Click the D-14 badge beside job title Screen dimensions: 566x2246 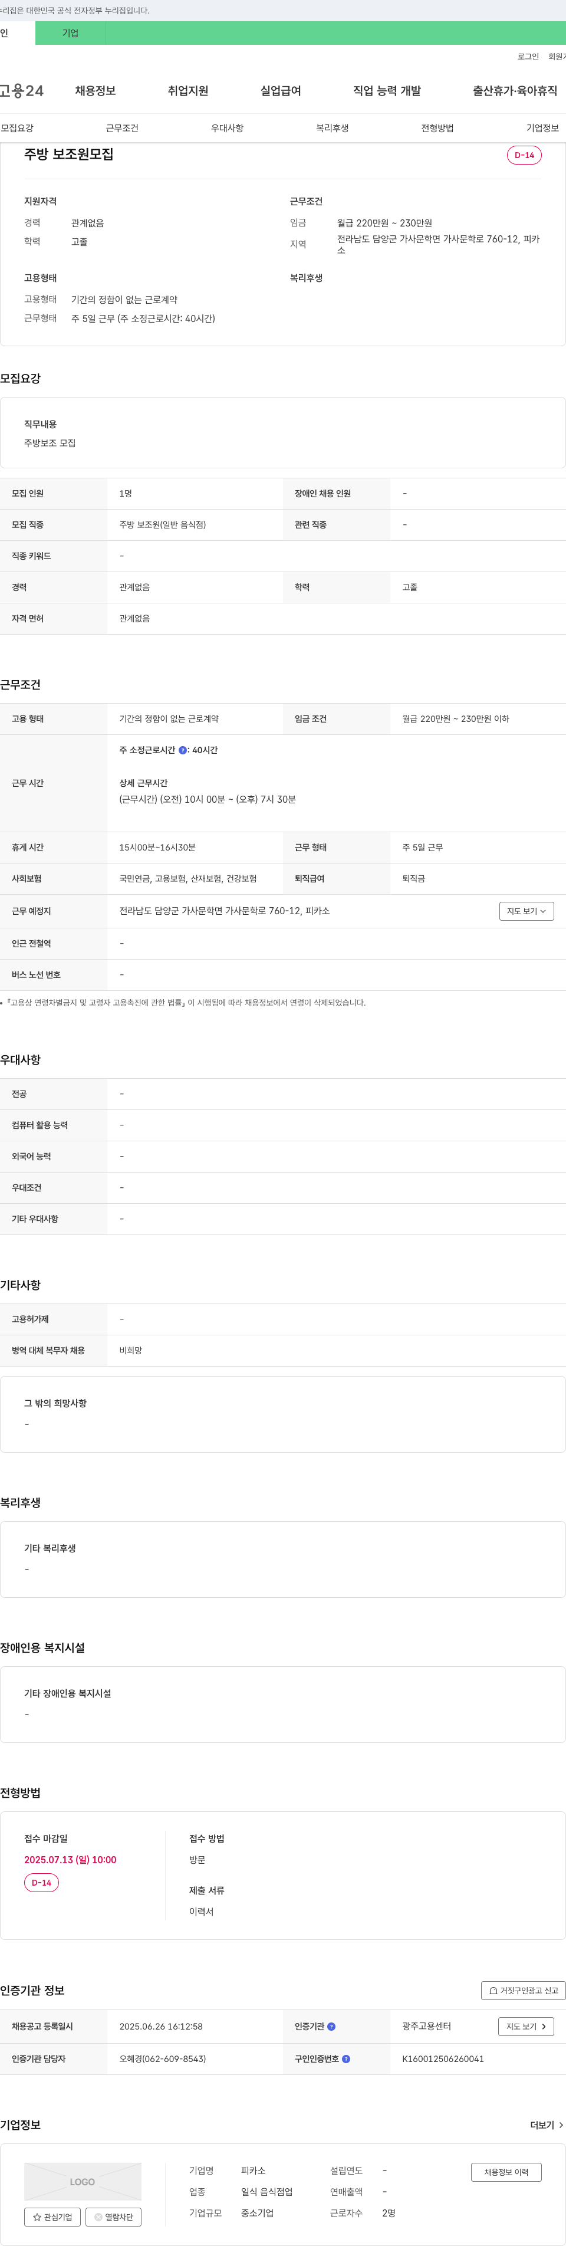tap(524, 155)
